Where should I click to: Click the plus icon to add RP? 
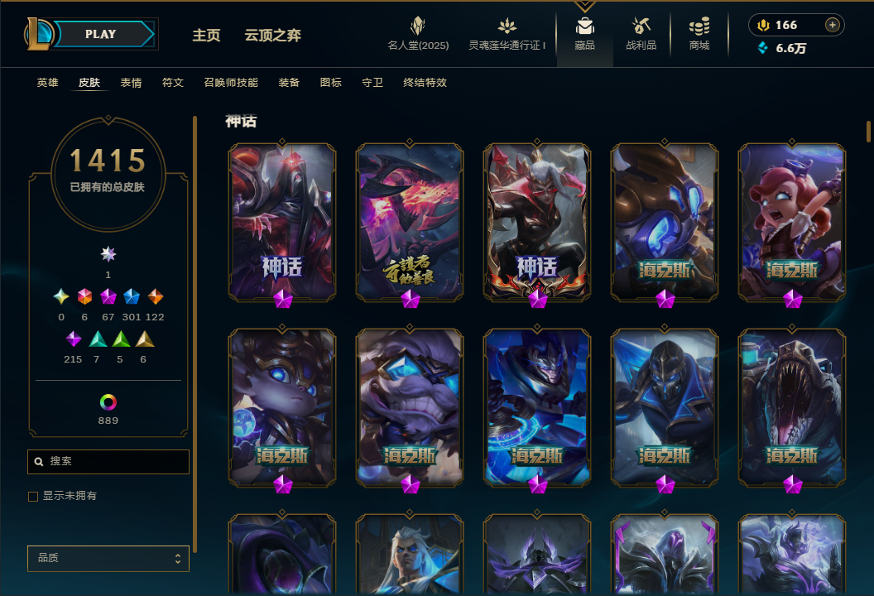click(x=832, y=25)
